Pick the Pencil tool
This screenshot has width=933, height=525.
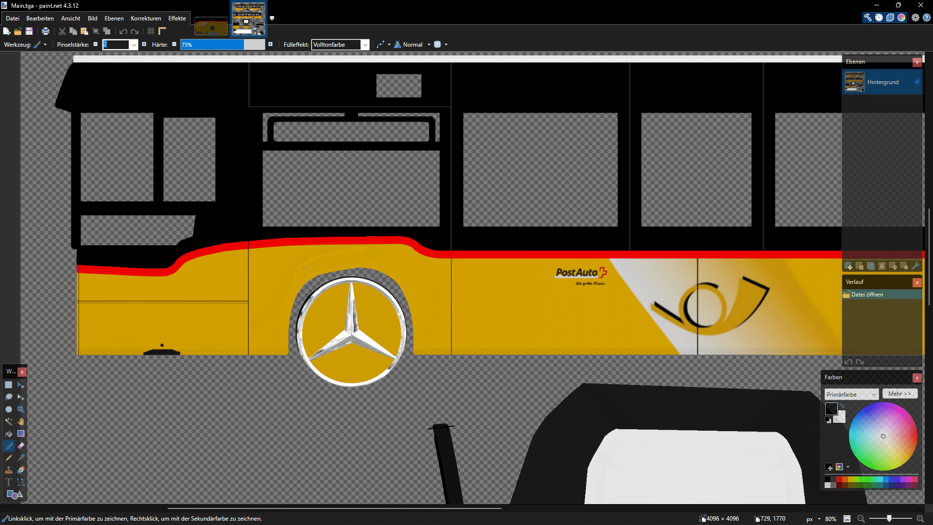[x=9, y=458]
